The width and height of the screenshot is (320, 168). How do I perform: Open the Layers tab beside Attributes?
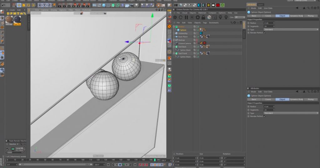coord(260,5)
